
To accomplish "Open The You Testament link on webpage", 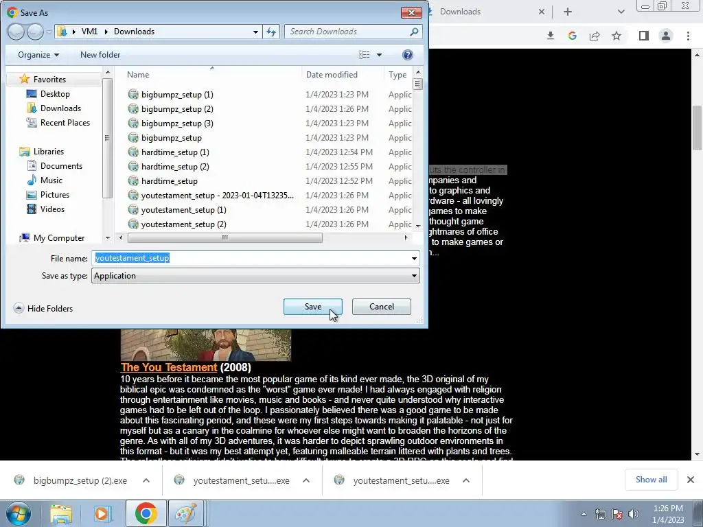I will tap(169, 368).
